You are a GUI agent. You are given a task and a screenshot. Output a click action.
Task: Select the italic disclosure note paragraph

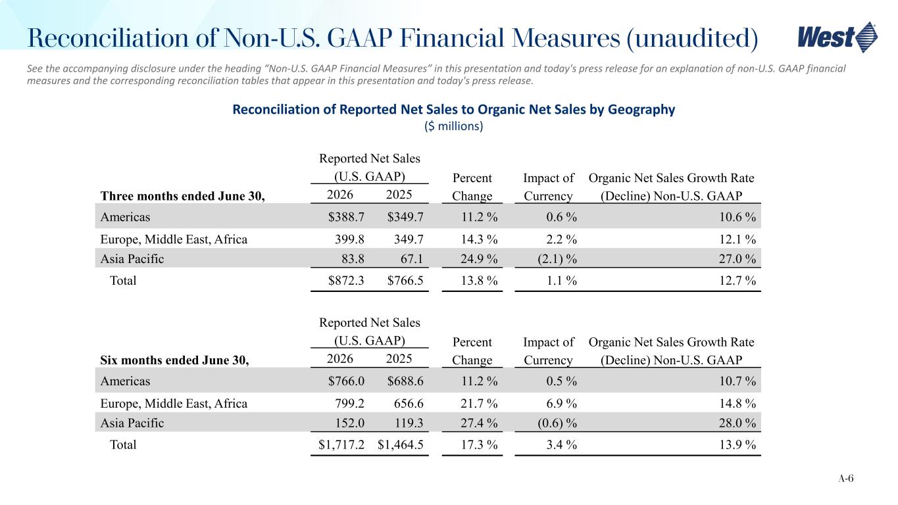[x=436, y=74]
